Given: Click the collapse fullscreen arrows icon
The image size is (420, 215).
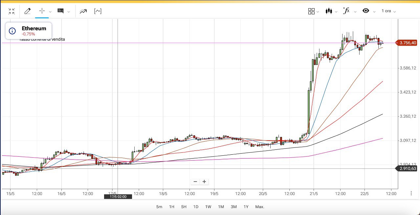Looking at the screenshot, I should [11, 11].
